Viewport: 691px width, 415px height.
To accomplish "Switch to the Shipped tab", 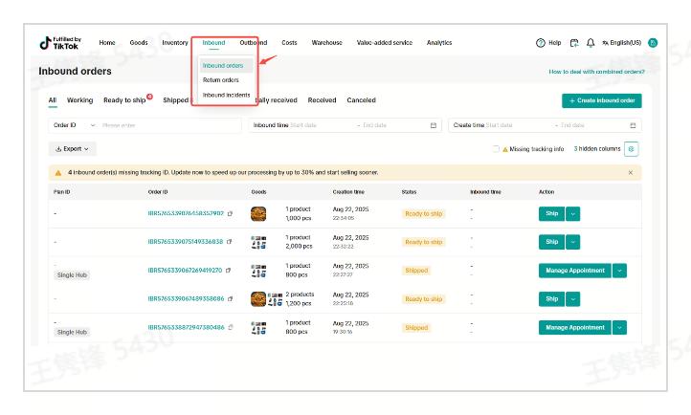I will [176, 100].
